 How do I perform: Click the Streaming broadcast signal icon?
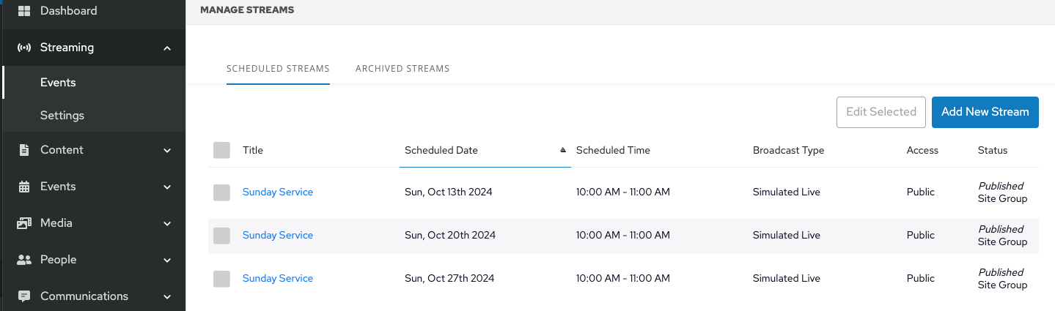[24, 48]
